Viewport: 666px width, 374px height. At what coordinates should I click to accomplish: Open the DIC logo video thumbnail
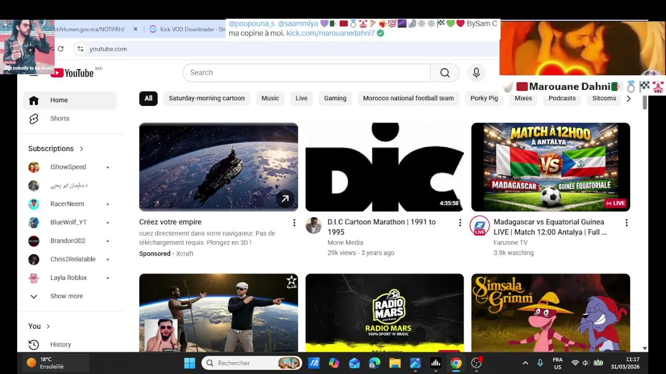385,167
